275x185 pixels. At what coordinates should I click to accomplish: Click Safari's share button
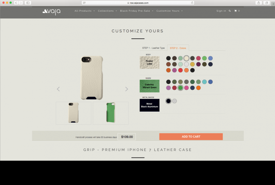259,3
